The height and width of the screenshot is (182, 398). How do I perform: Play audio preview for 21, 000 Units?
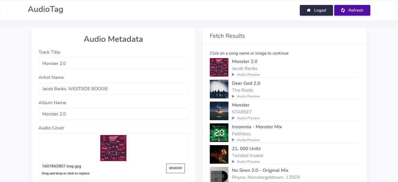(233, 162)
